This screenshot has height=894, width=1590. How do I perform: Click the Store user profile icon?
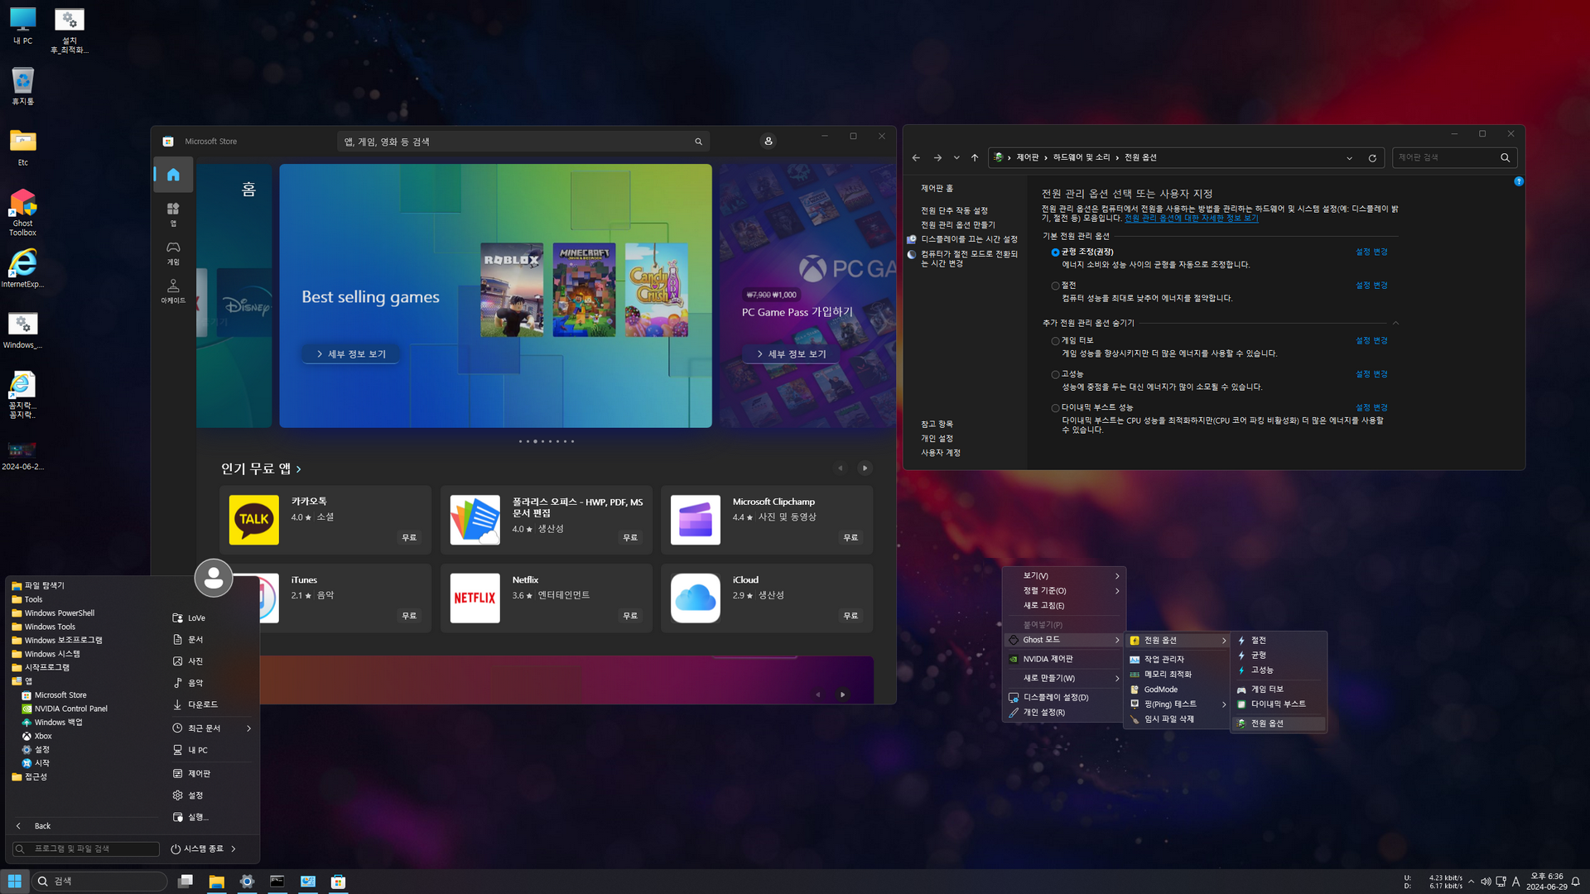click(x=768, y=142)
